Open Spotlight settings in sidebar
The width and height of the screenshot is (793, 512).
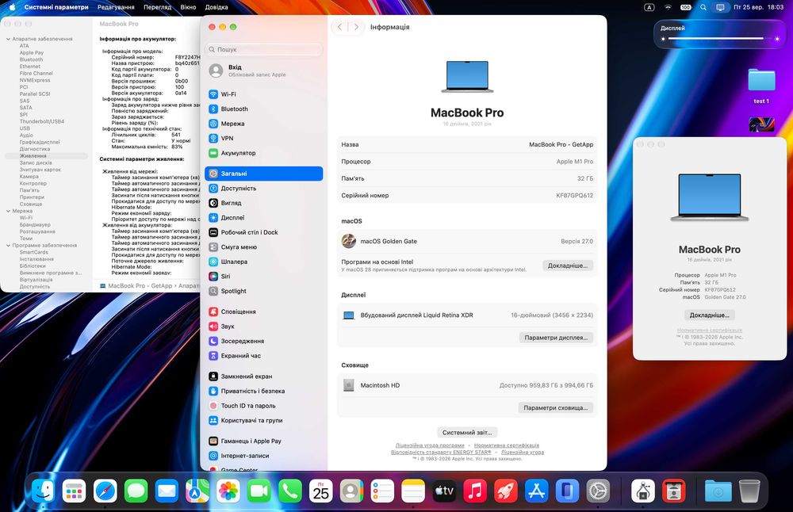coord(263,291)
